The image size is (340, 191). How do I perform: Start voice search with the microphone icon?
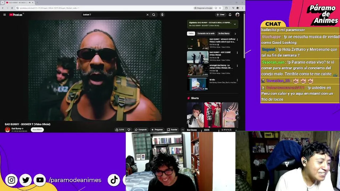(x=162, y=15)
